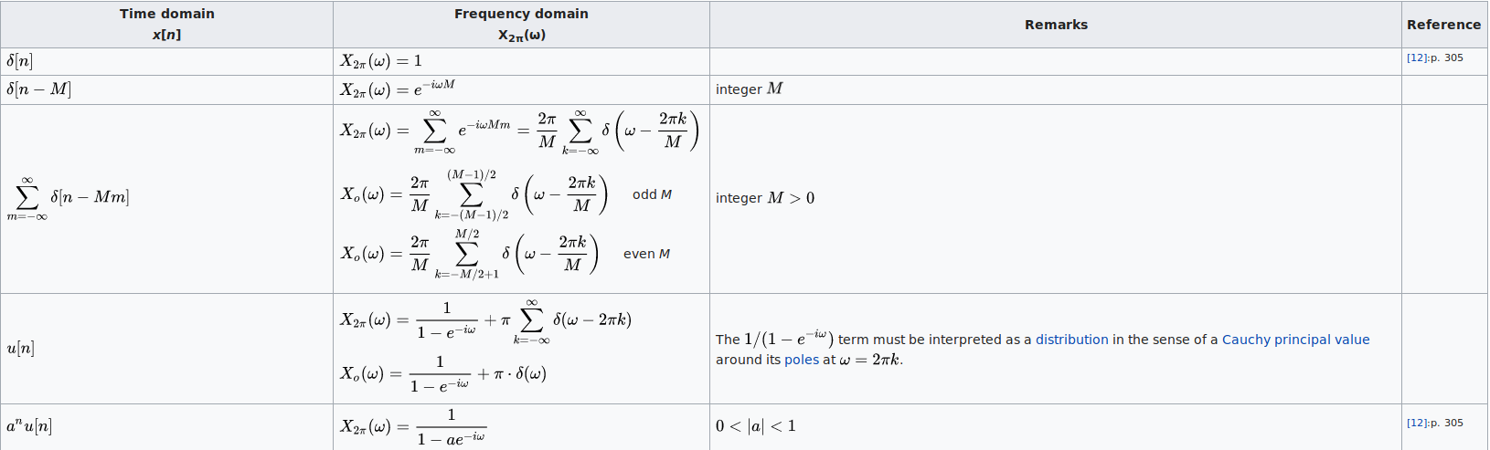Viewport: 1490px width, 450px height.
Task: Click the "integer M" remark text
Action: pos(749,89)
